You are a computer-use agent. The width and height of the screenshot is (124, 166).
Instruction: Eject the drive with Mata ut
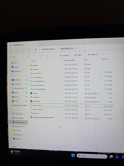[x=93, y=54]
